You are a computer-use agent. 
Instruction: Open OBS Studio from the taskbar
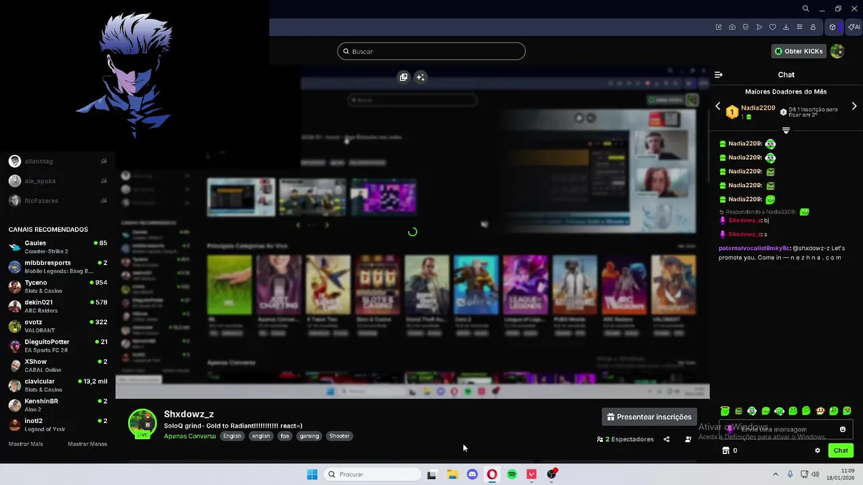552,474
